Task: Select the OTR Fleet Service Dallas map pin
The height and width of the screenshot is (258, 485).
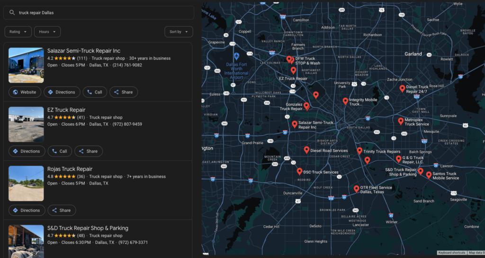Action: [x=356, y=189]
